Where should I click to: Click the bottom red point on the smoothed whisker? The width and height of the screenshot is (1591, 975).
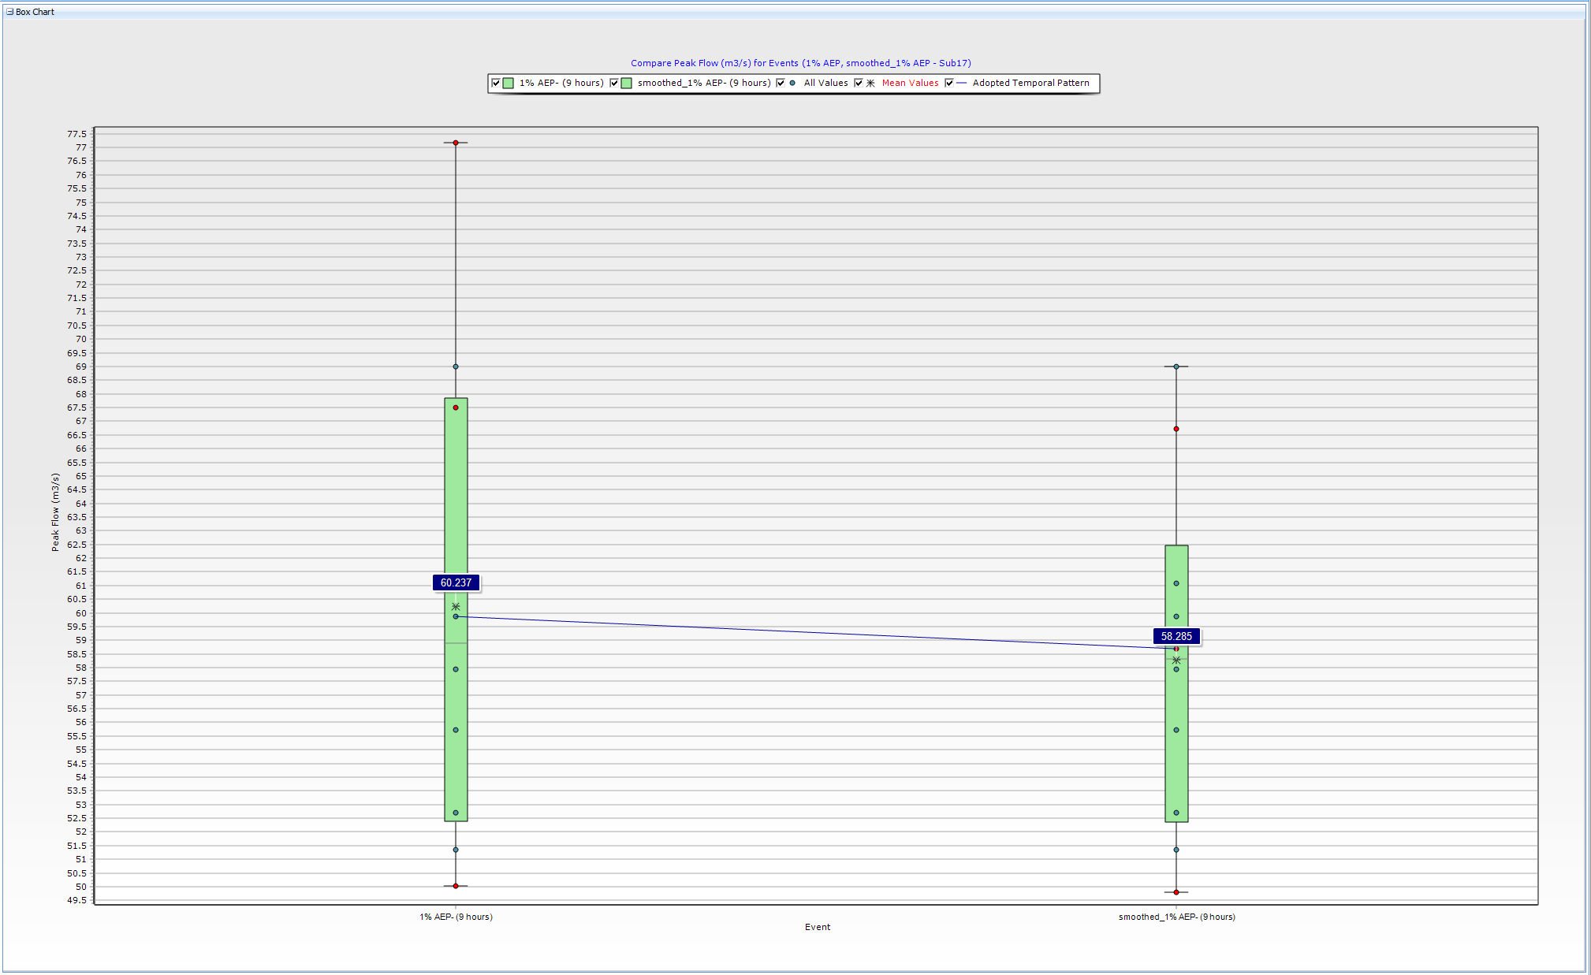pos(1176,892)
